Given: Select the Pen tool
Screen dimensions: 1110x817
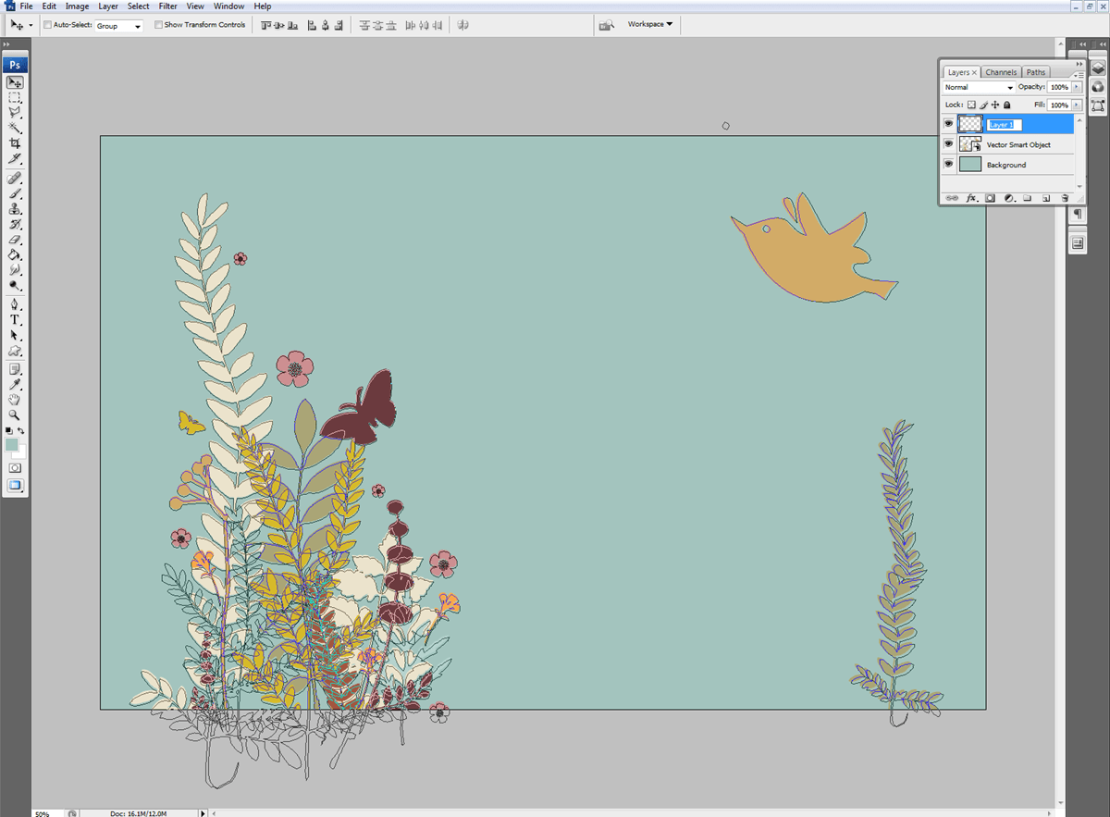Looking at the screenshot, I should (15, 303).
